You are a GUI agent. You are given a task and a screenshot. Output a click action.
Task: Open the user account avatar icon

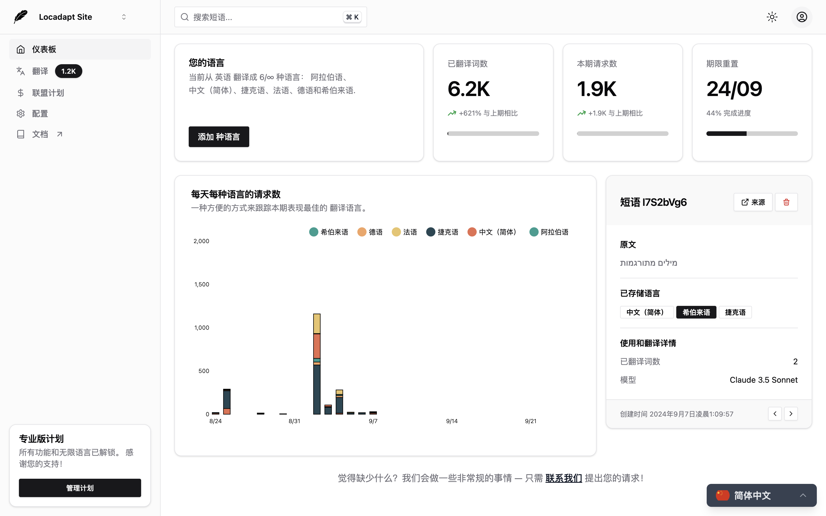click(801, 17)
